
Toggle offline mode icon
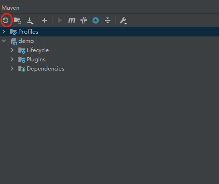(84, 20)
